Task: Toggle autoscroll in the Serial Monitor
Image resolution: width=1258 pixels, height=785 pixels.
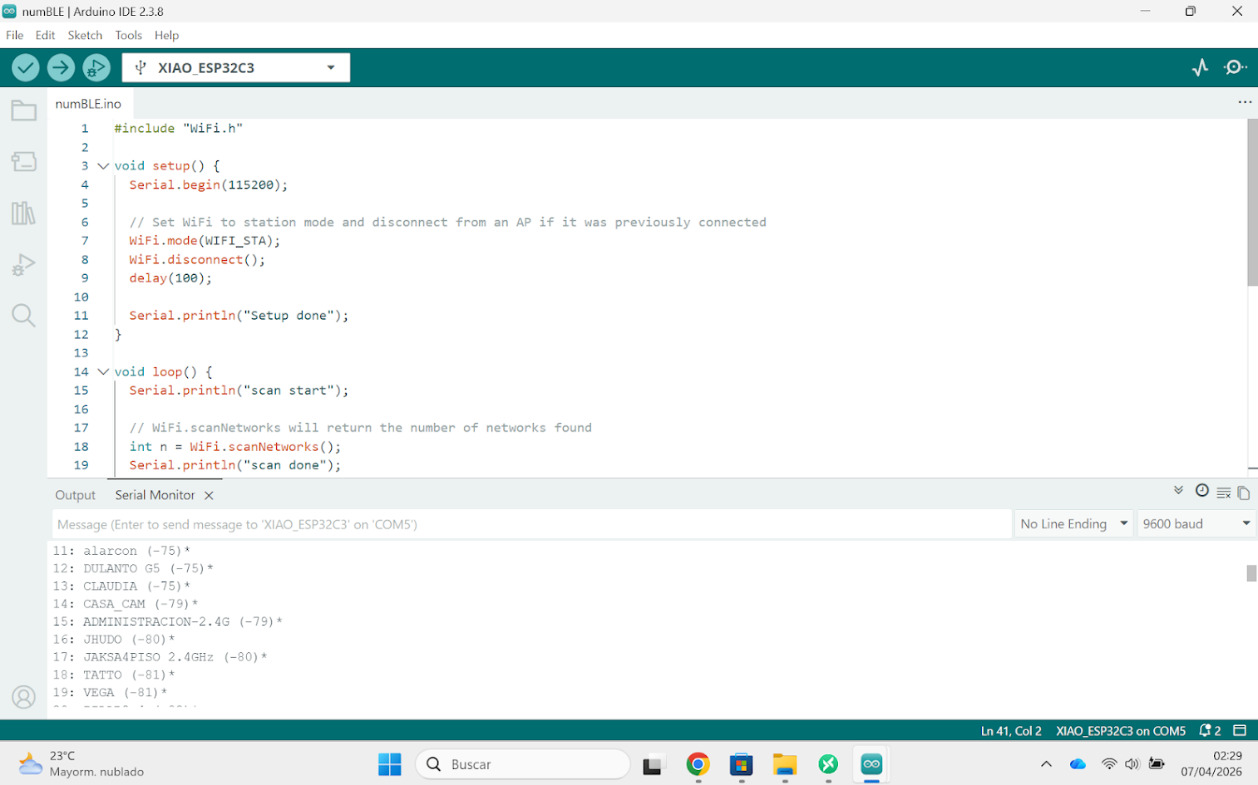Action: [1178, 491]
